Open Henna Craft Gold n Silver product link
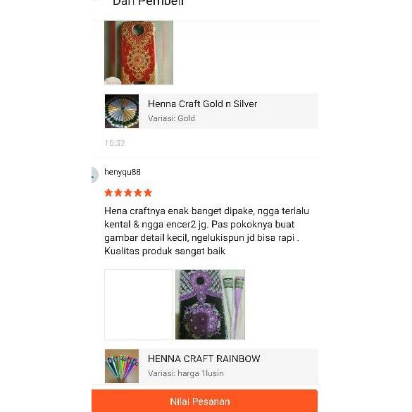The width and height of the screenshot is (412, 412). click(x=202, y=104)
